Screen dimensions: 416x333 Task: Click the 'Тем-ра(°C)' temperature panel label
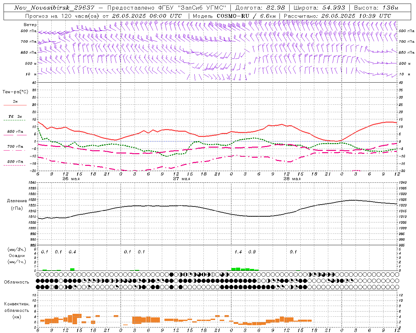click(x=15, y=92)
